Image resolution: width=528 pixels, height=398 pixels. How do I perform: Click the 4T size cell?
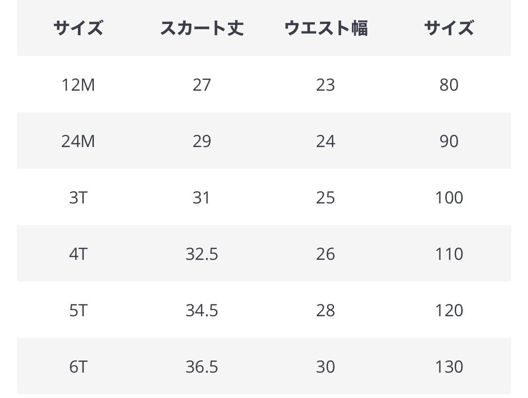click(x=78, y=254)
